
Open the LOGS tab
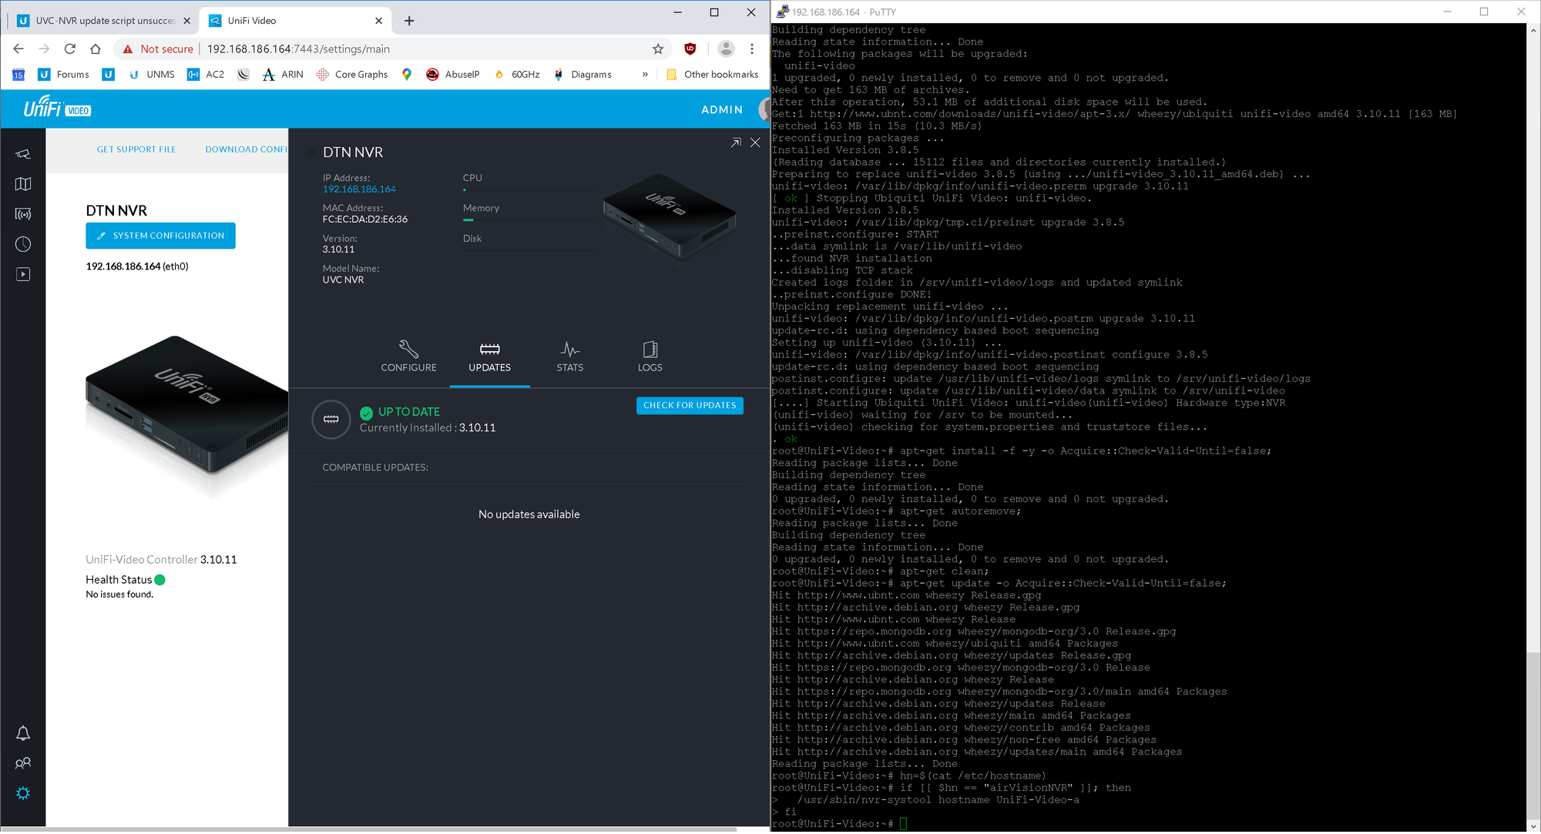click(x=650, y=357)
